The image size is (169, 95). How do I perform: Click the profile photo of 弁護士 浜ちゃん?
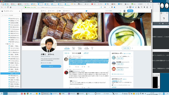(x=49, y=44)
